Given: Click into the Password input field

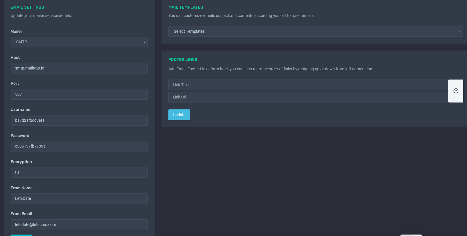Looking at the screenshot, I should [x=79, y=146].
